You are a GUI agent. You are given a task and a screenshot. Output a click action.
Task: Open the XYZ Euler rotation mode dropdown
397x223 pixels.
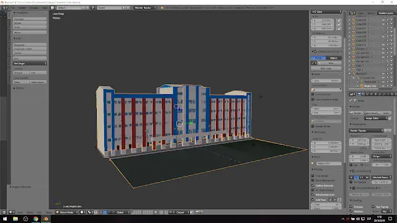(x=326, y=12)
